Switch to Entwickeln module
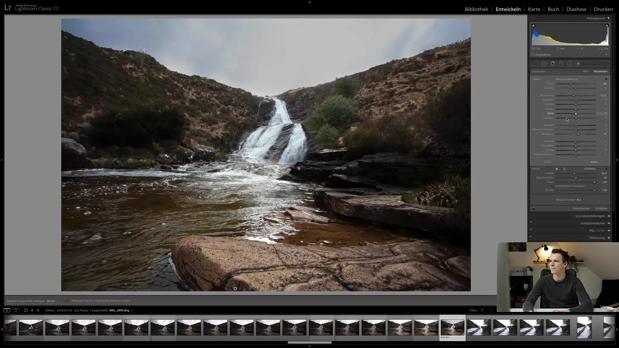This screenshot has height=348, width=619. click(508, 9)
